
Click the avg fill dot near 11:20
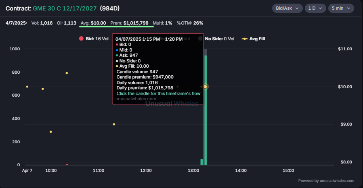[114, 124]
